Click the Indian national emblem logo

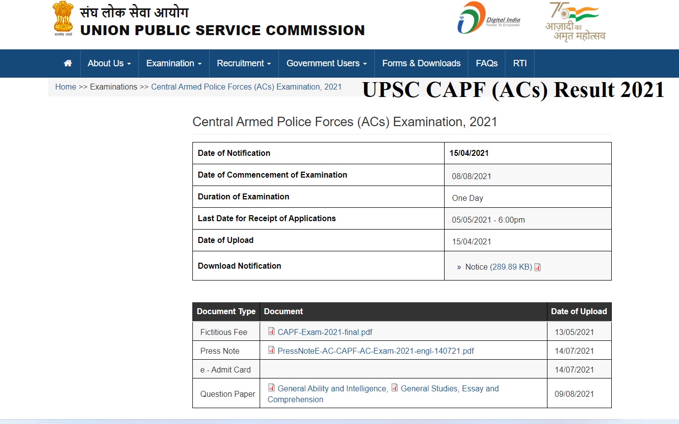[x=63, y=19]
